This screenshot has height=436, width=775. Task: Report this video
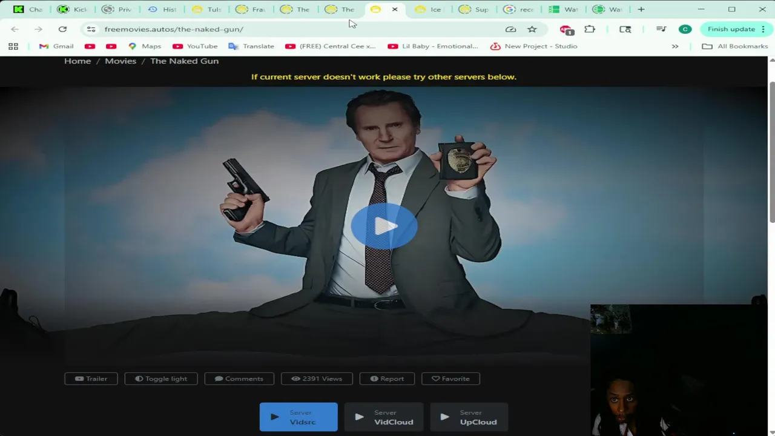pos(387,378)
